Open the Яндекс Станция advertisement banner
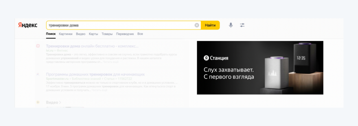 point(260,68)
